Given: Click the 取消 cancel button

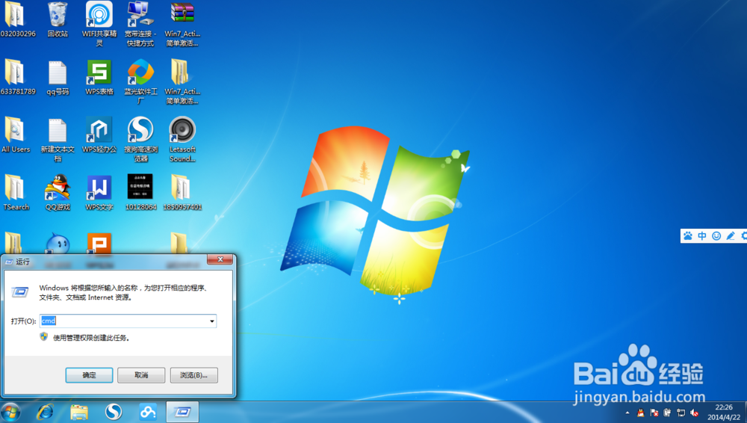Looking at the screenshot, I should click(141, 375).
